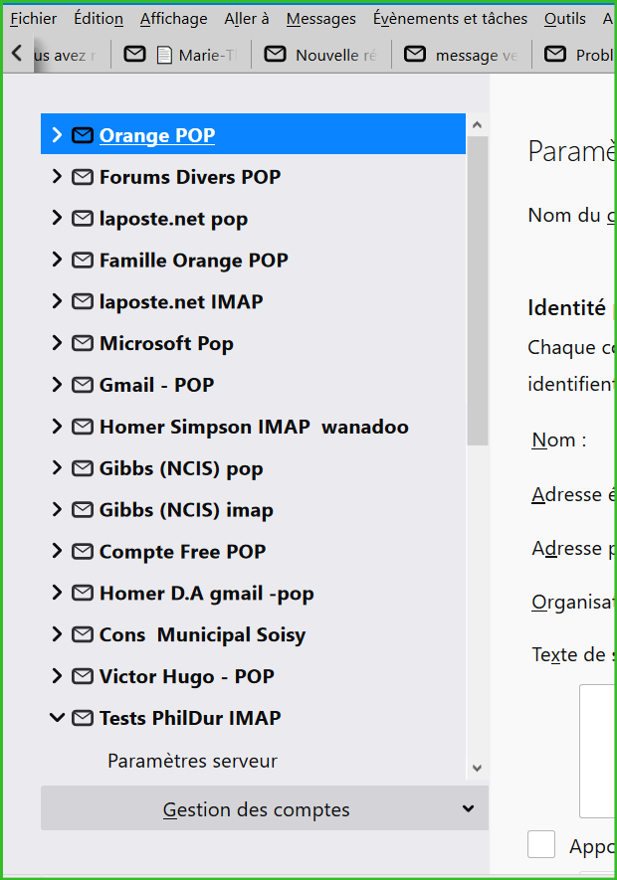Click the mail icon of message ve tab

tap(415, 54)
